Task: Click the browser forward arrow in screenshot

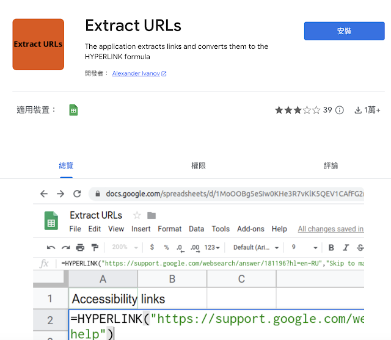Action: click(x=60, y=194)
